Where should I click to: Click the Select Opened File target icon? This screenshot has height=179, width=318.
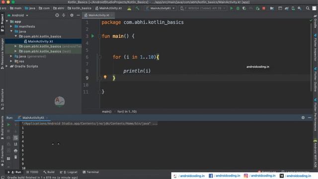coord(57,15)
